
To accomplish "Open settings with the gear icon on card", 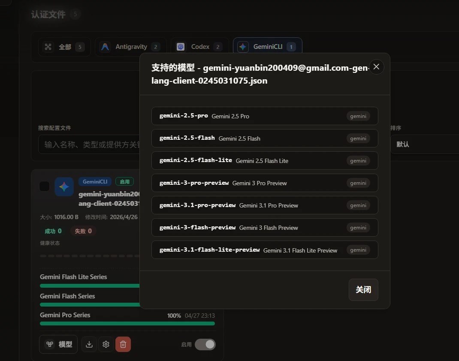I will [106, 344].
